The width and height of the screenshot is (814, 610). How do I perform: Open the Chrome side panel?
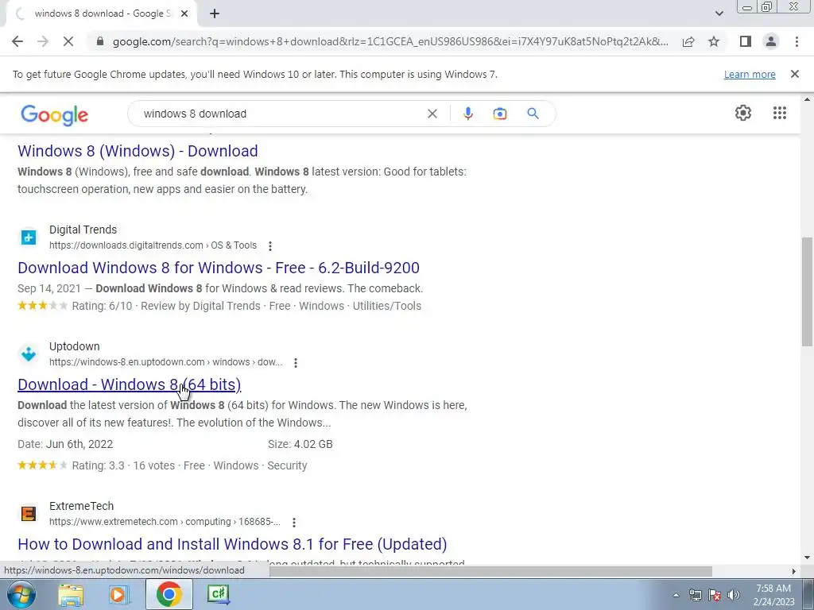pyautogui.click(x=746, y=41)
